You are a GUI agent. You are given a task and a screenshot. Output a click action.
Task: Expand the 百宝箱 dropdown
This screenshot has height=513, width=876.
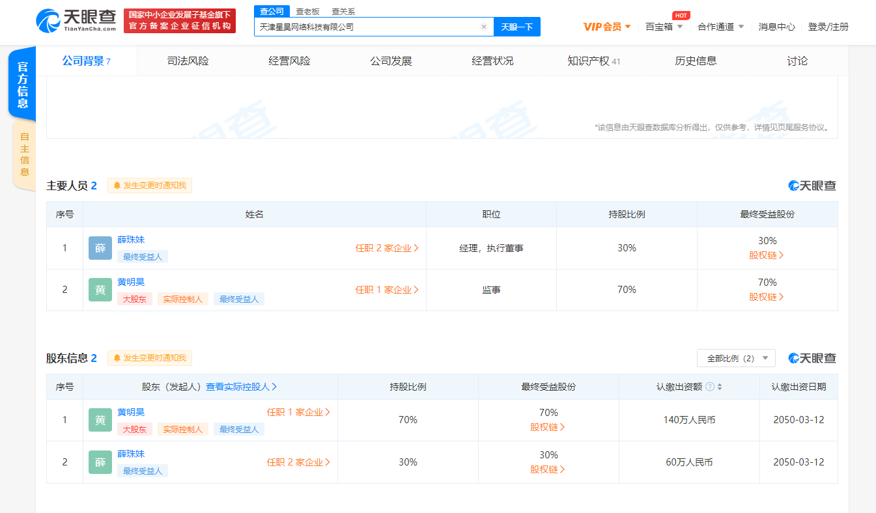coord(664,27)
